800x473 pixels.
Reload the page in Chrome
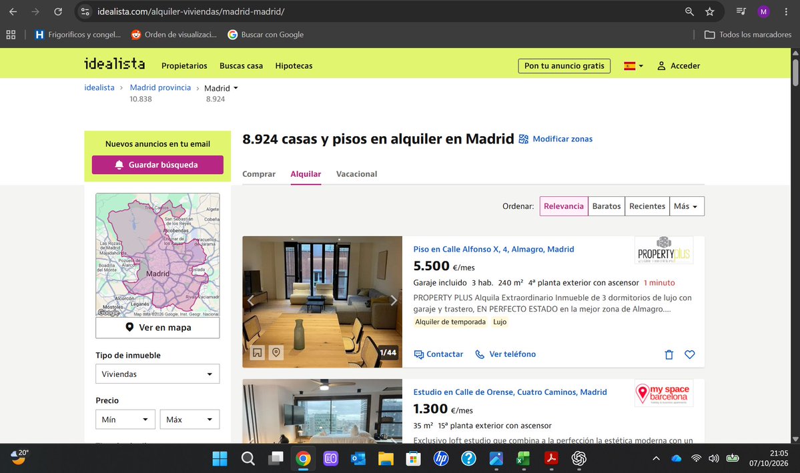click(58, 11)
